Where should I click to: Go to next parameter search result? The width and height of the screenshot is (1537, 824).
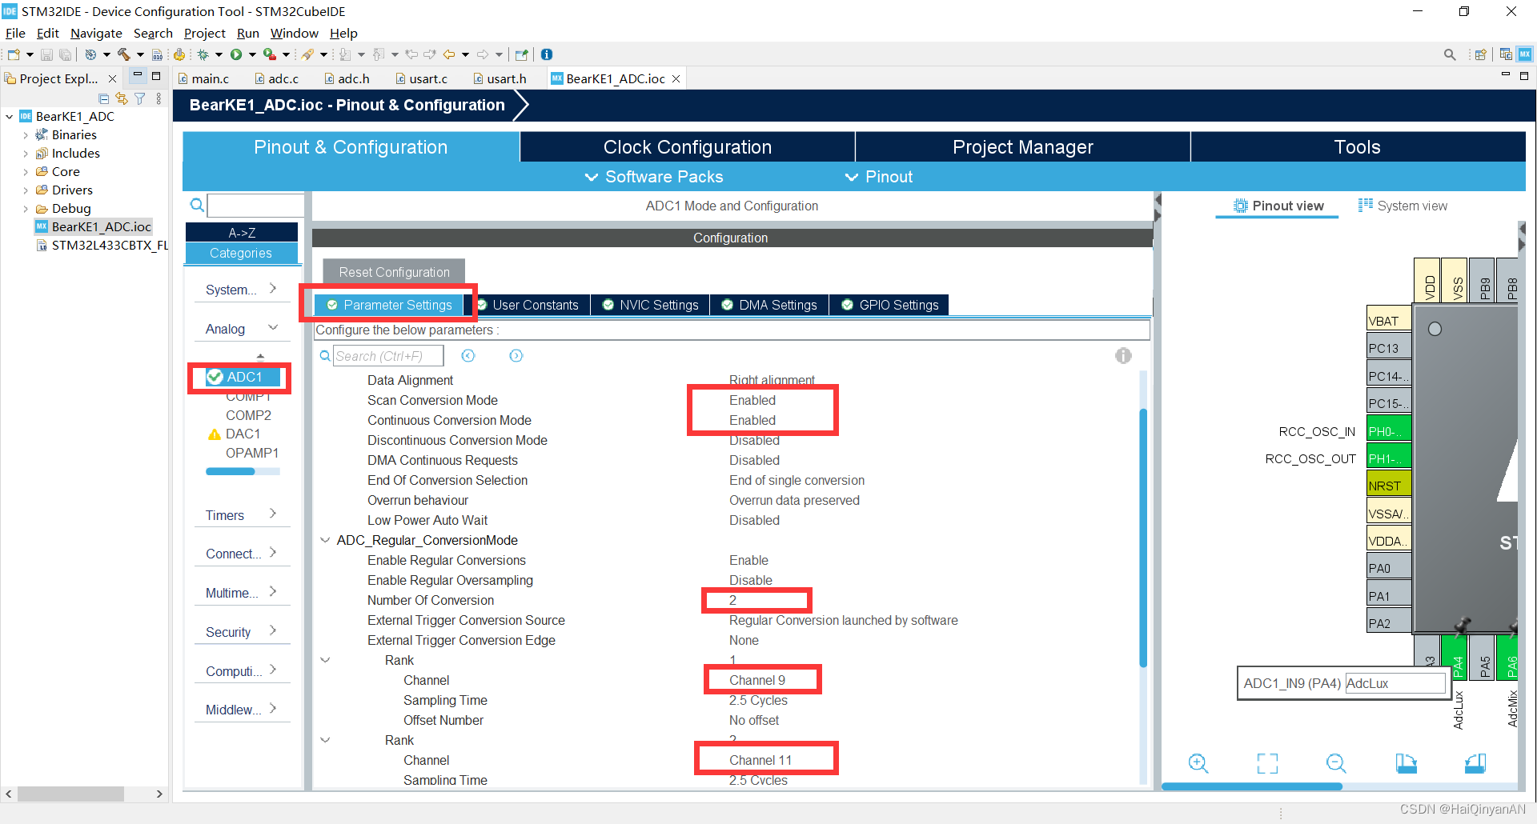(516, 356)
